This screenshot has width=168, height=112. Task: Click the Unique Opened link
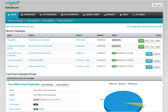pyautogui.click(x=15, y=109)
